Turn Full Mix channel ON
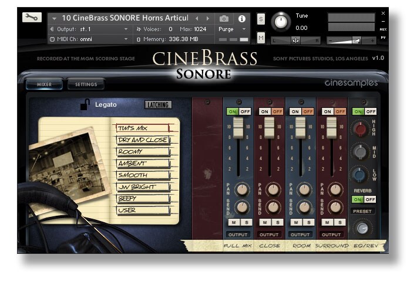The height and width of the screenshot is (282, 407). (233, 111)
